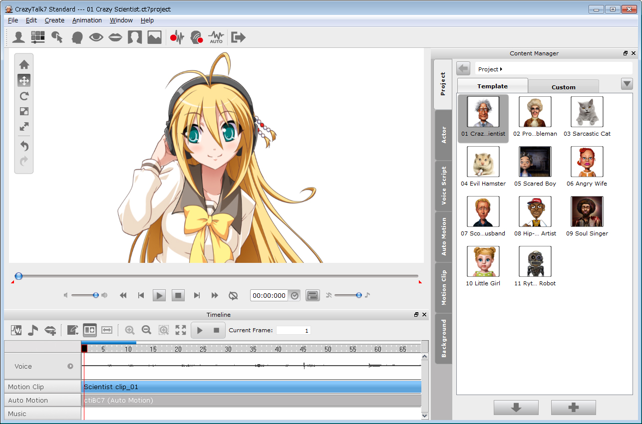Open the Face Orientation head icon
This screenshot has height=424, width=642.
click(x=77, y=37)
